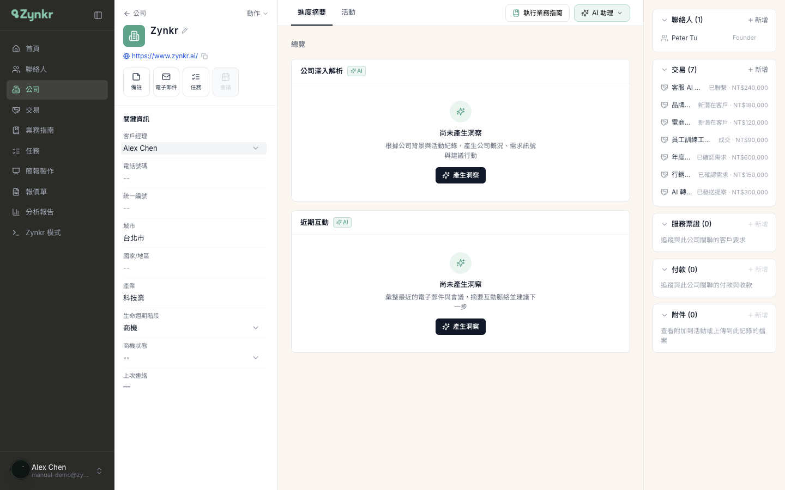Switch to the 活動 tab

[x=348, y=13]
